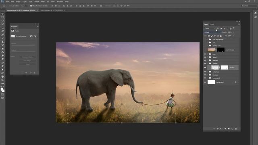
Task: Add layer mask from Layers panel bottom
Action: (x=221, y=129)
